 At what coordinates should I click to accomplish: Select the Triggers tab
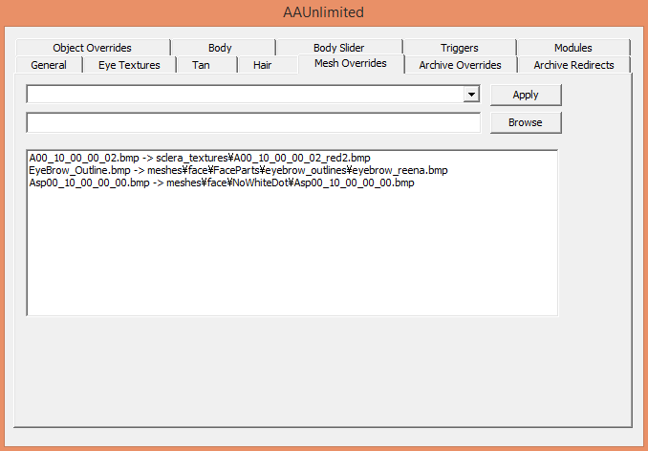click(x=460, y=48)
